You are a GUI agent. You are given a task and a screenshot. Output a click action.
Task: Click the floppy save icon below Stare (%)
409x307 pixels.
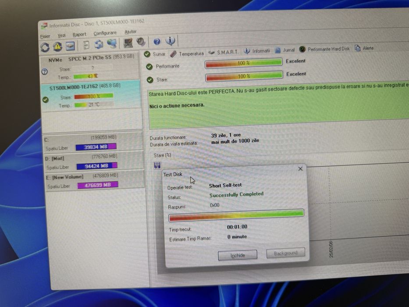tap(157, 165)
